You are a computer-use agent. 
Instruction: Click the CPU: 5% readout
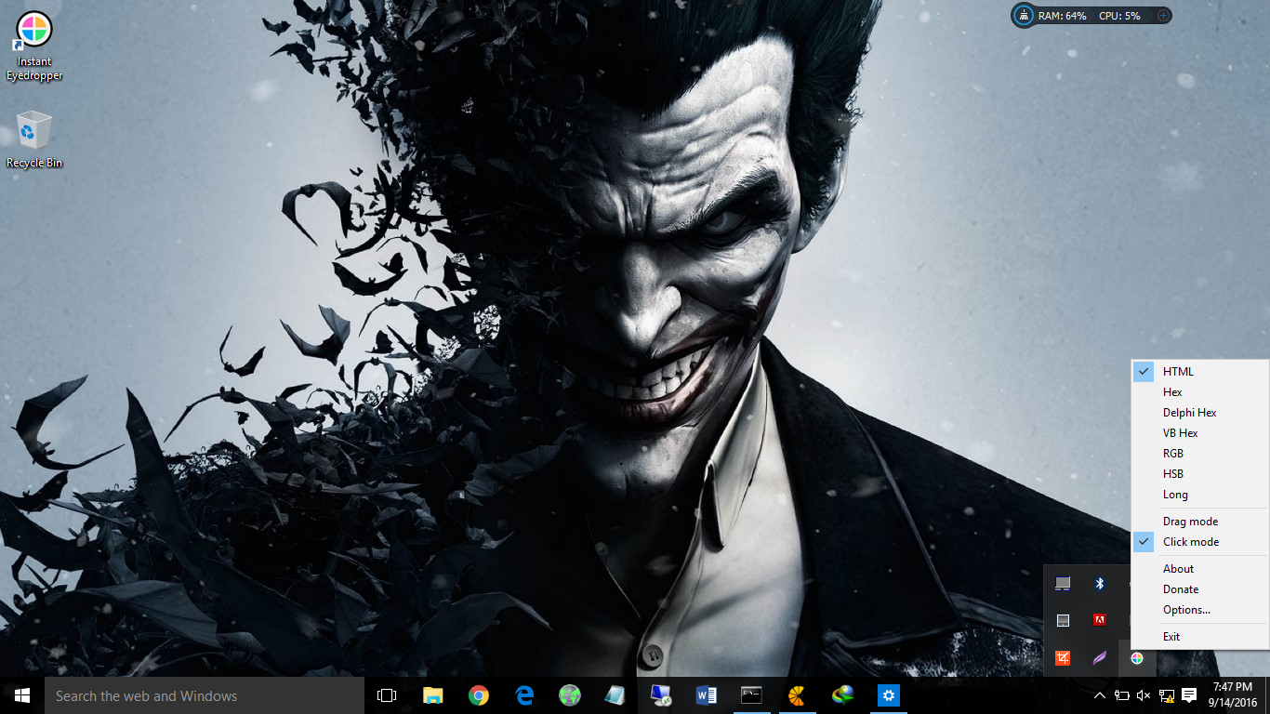pyautogui.click(x=1119, y=16)
